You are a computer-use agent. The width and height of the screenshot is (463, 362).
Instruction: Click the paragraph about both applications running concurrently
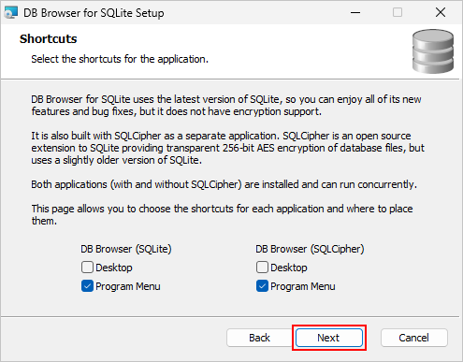pyautogui.click(x=224, y=184)
